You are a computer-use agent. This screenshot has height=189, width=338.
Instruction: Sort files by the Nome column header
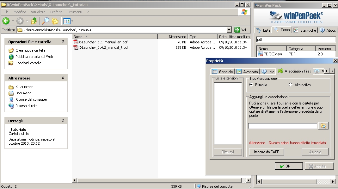click(115, 37)
